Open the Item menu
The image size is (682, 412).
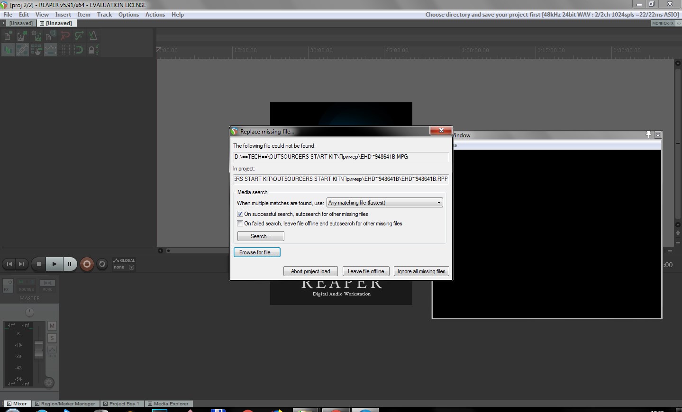[84, 15]
